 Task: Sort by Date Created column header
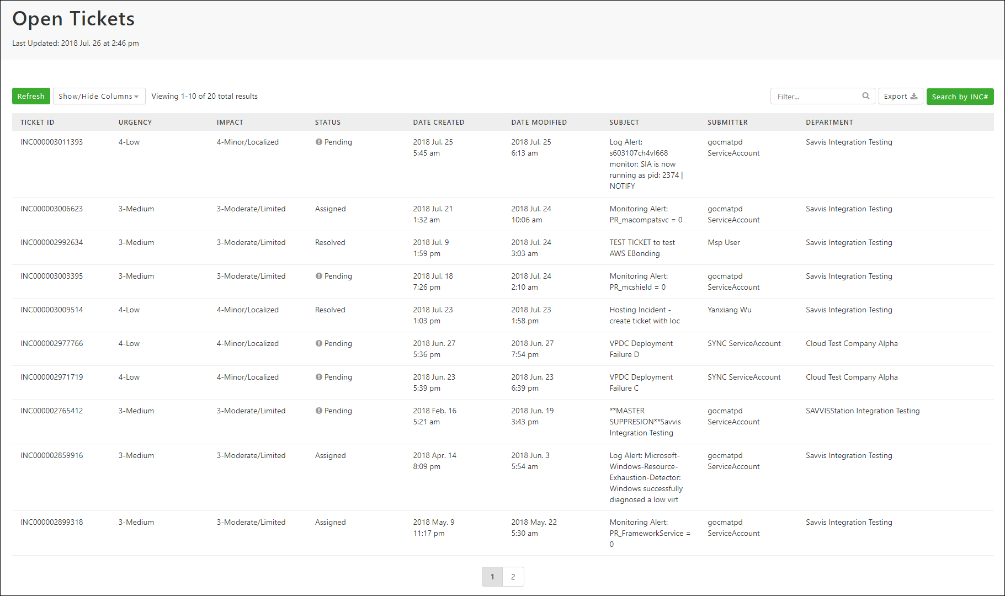439,123
